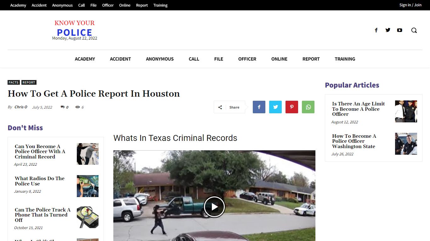The image size is (430, 241).
Task: Click the FACTS category tag
Action: [14, 82]
